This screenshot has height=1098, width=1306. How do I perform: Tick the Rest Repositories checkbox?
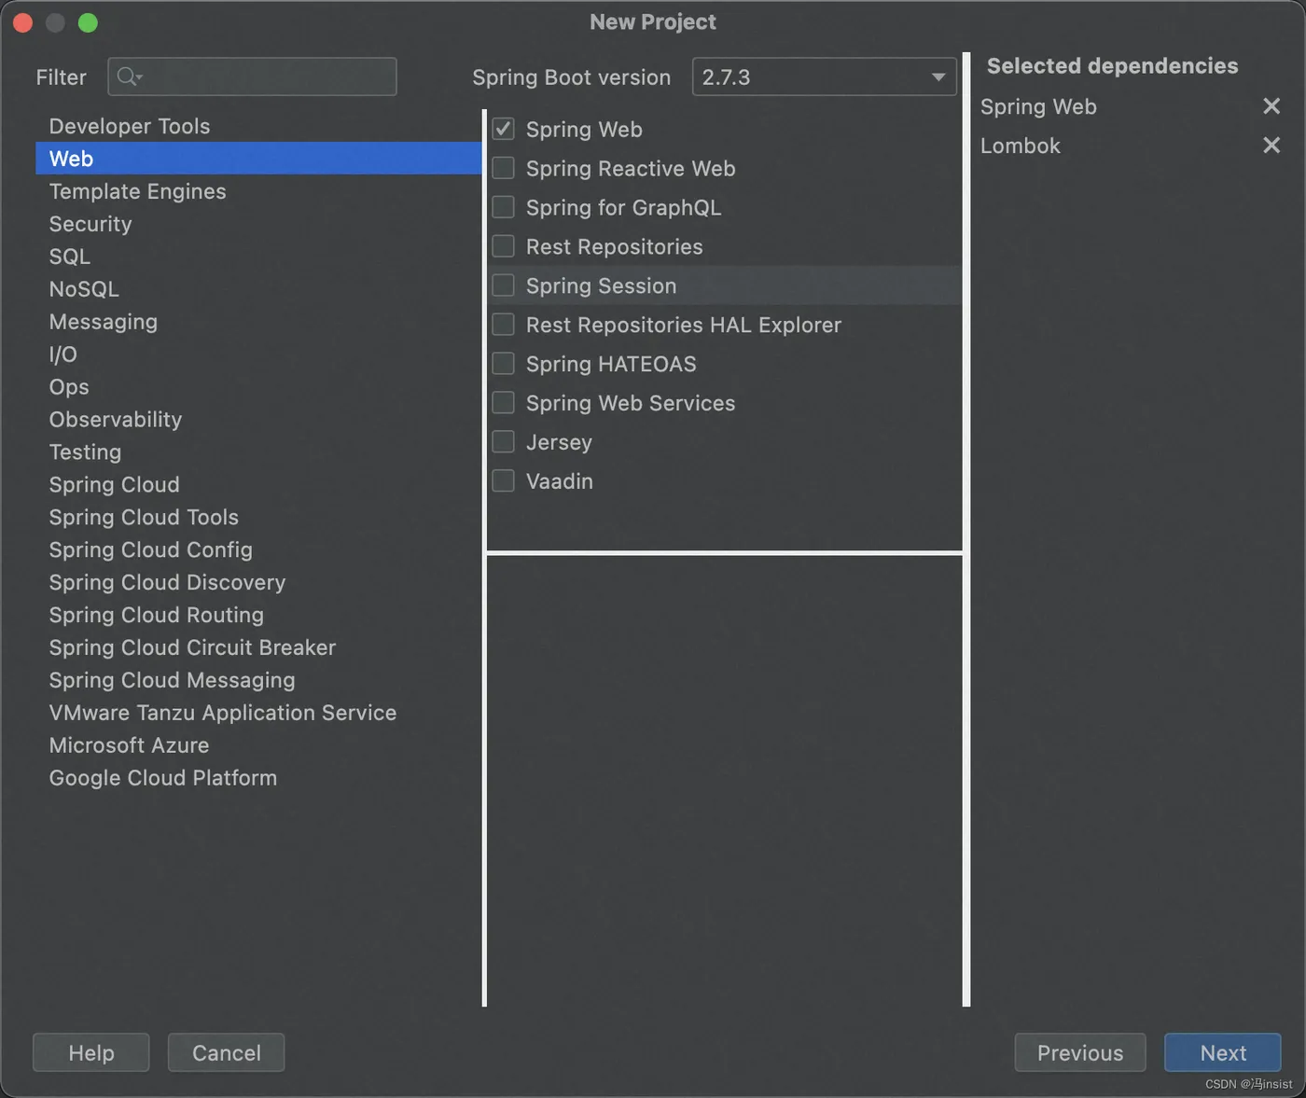pyautogui.click(x=503, y=246)
